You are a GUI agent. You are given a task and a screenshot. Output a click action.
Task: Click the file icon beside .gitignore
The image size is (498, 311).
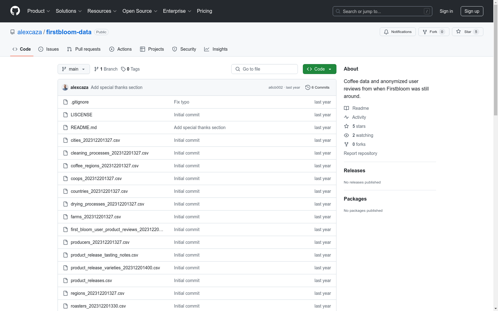65,102
